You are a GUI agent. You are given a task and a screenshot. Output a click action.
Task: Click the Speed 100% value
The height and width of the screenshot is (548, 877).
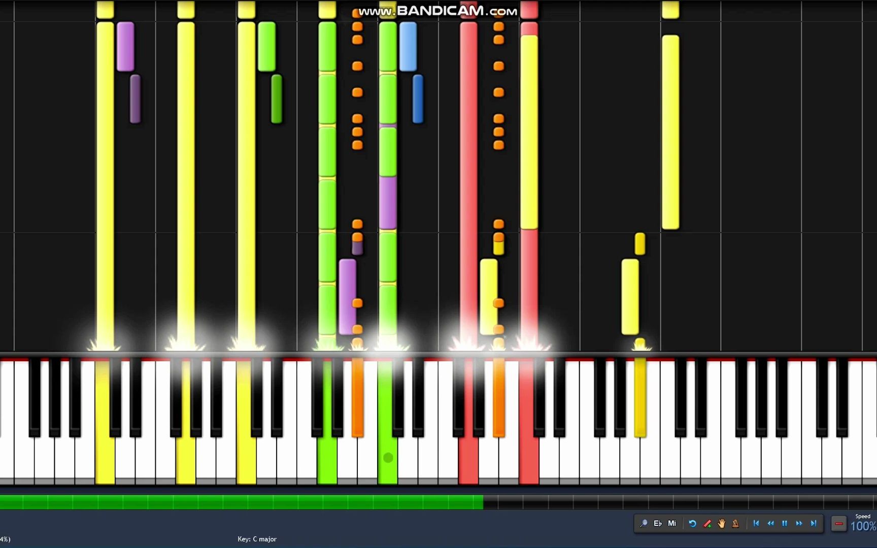point(863,526)
